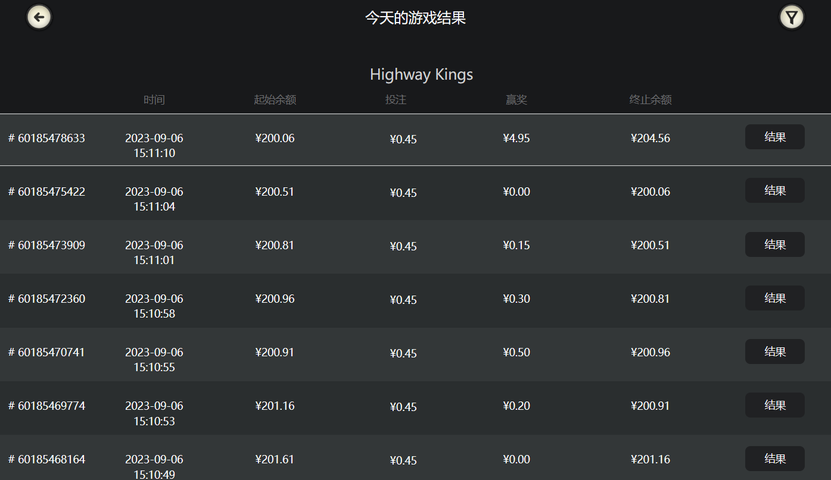The width and height of the screenshot is (831, 480).
Task: View result for game 60185475422
Action: click(775, 190)
